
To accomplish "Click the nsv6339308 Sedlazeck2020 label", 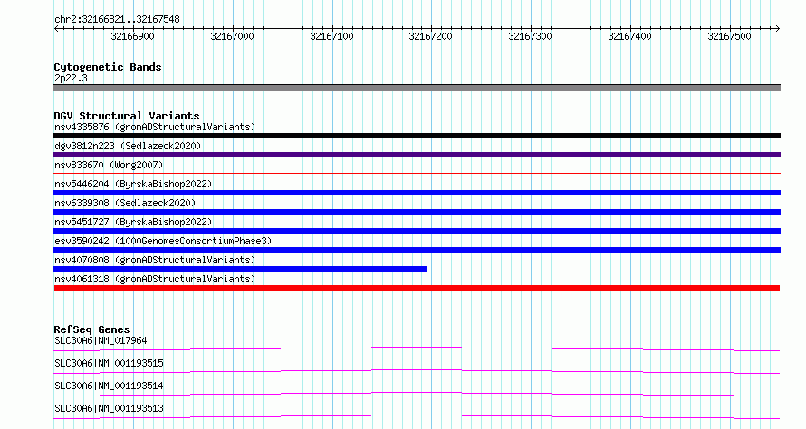I will coord(125,203).
